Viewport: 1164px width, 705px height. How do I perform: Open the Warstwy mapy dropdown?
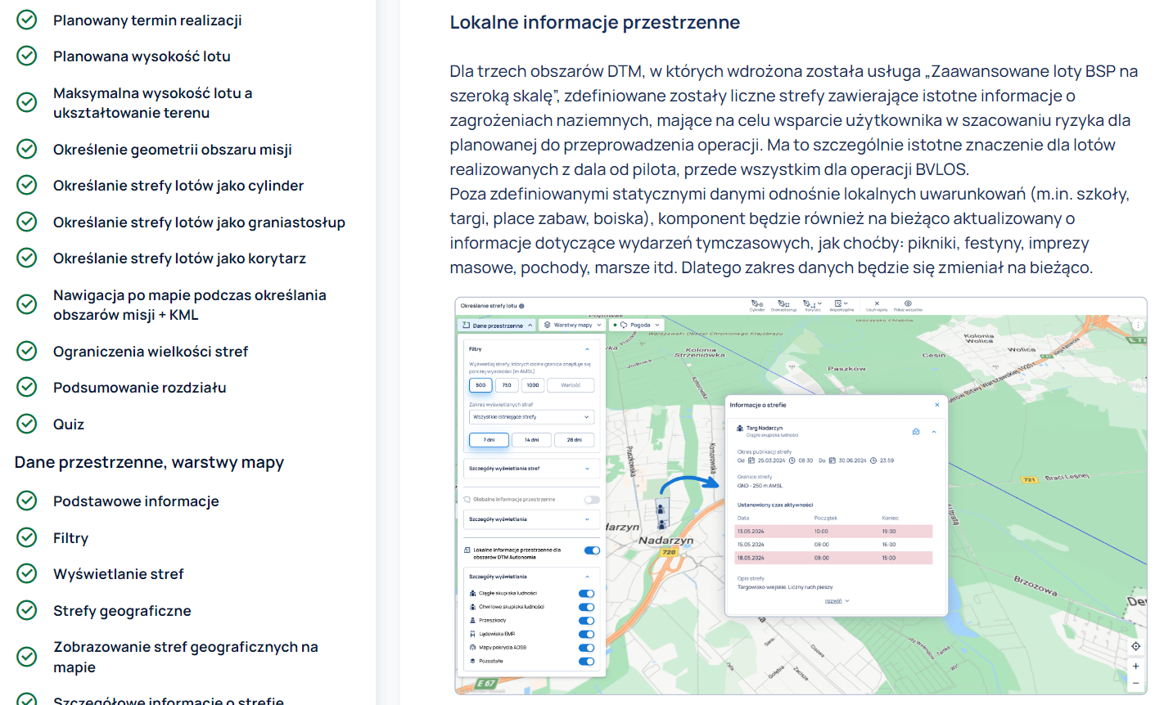[x=573, y=326]
